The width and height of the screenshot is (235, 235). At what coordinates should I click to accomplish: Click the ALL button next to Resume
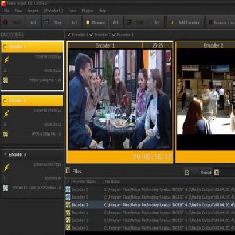[116, 22]
